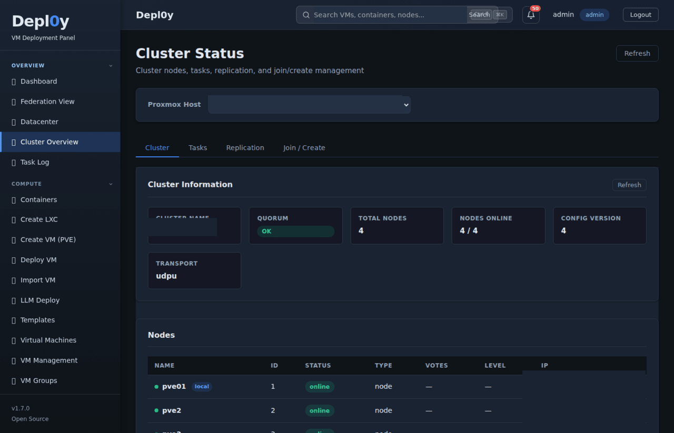Open notifications bell icon

click(531, 15)
